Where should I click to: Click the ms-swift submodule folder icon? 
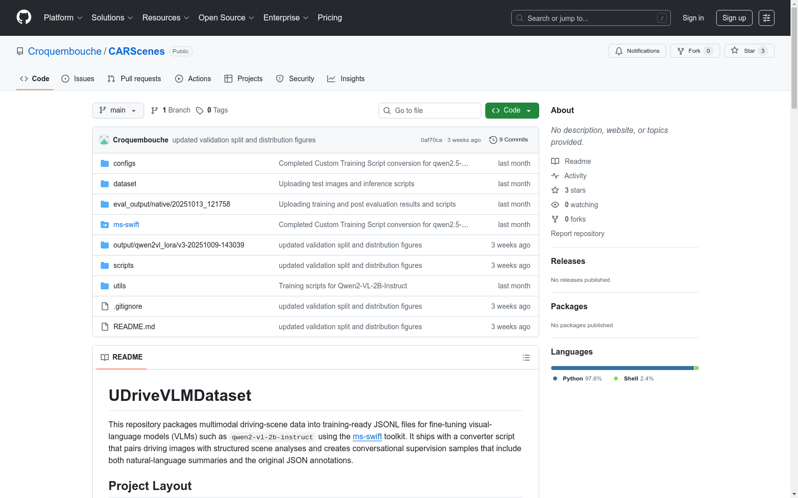(105, 225)
